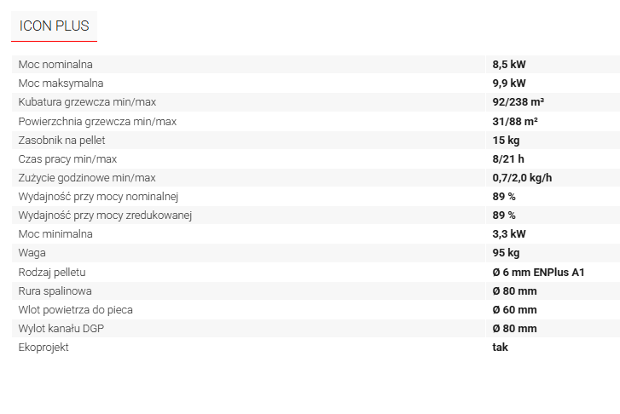Click the 3,3 kW minimal power value
The width and height of the screenshot is (620, 414).
509,234
